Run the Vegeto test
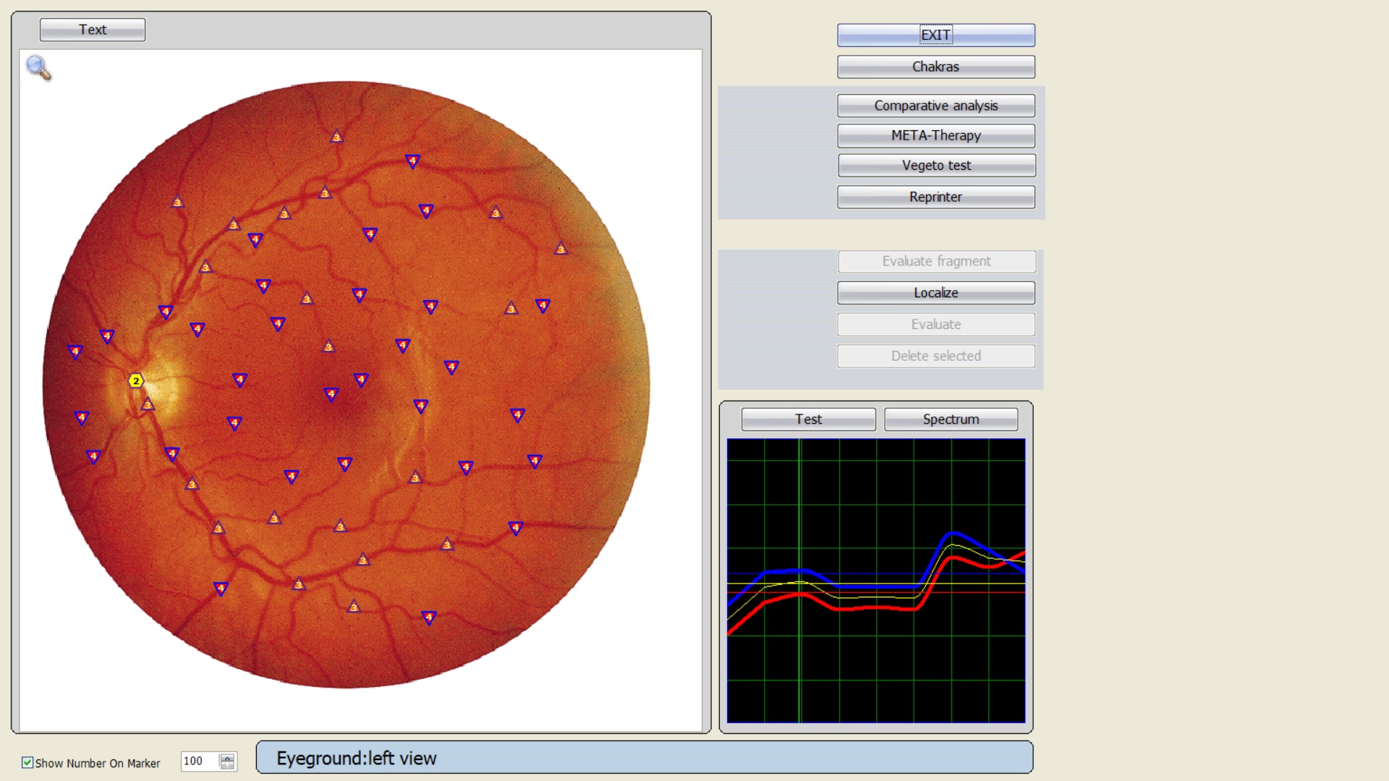Screen dimensions: 1389x781 pos(937,166)
